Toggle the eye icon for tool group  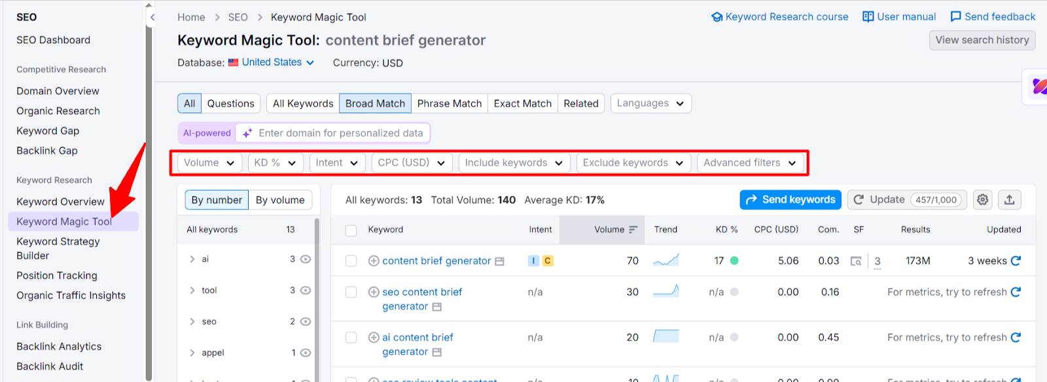click(x=306, y=291)
